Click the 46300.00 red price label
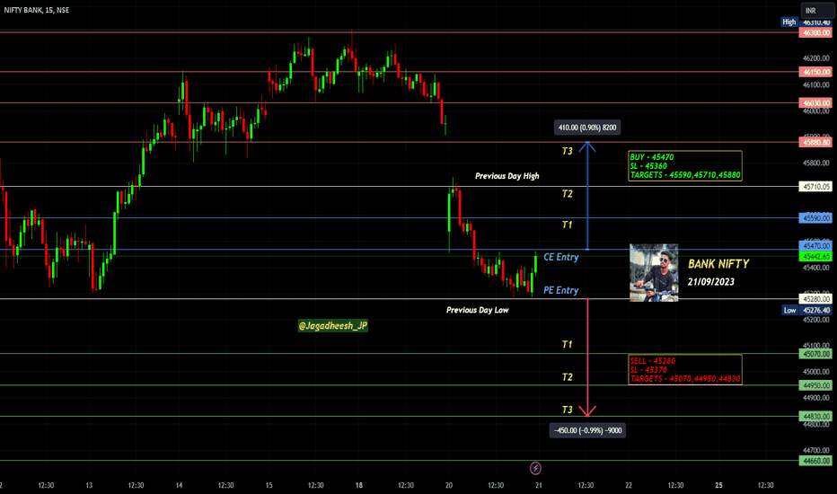837x494 pixels. [x=815, y=32]
